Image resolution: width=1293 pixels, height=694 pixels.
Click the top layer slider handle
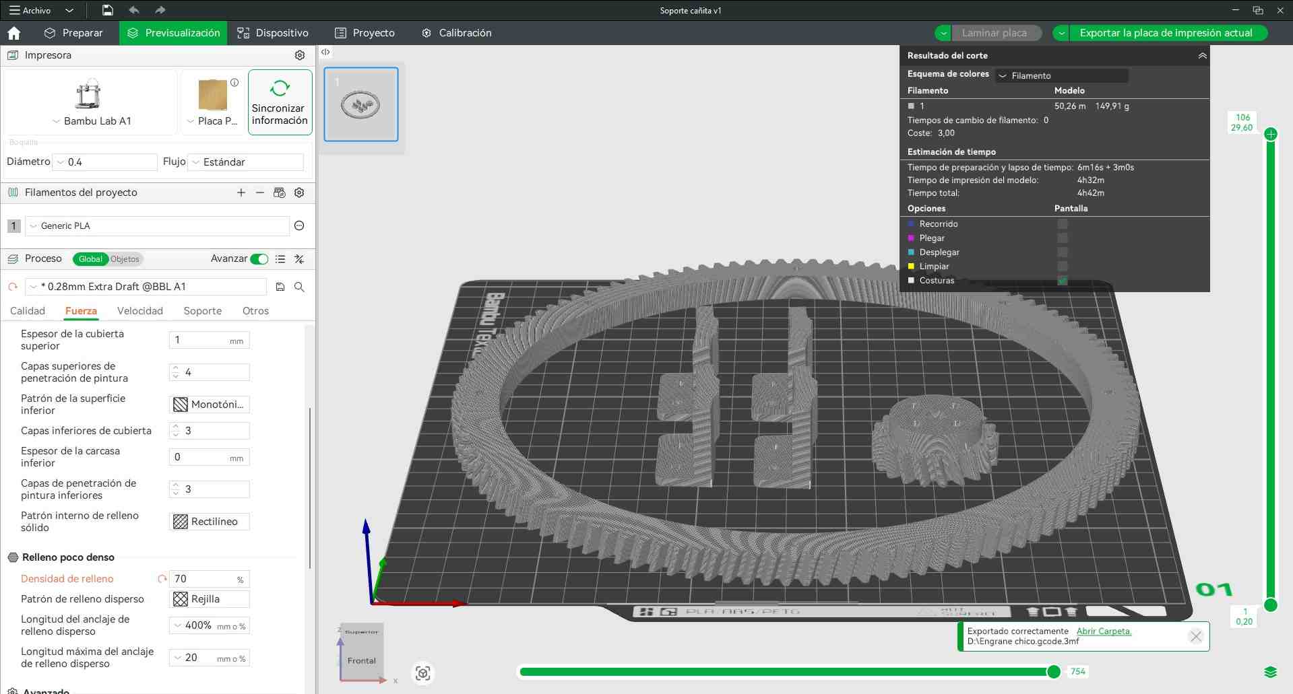coord(1271,134)
